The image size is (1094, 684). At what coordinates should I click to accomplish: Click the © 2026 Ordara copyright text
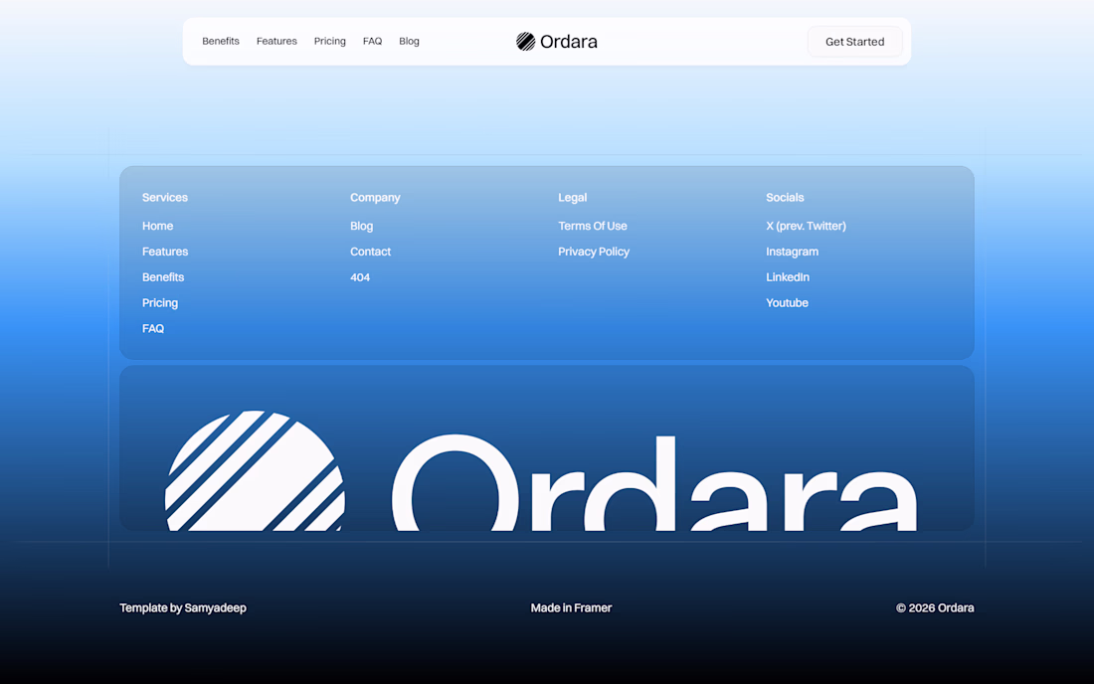pos(935,608)
